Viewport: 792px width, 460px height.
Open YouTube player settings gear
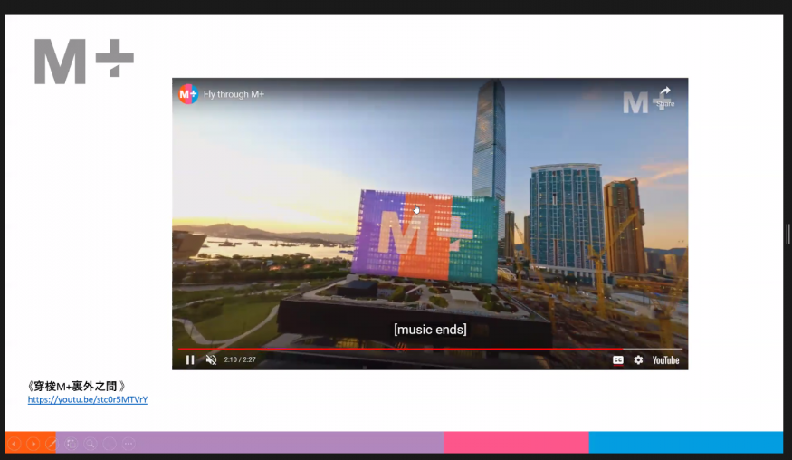tap(638, 359)
